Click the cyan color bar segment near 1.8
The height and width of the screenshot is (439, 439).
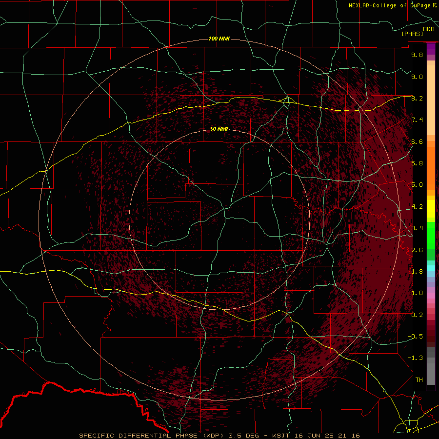(431, 268)
